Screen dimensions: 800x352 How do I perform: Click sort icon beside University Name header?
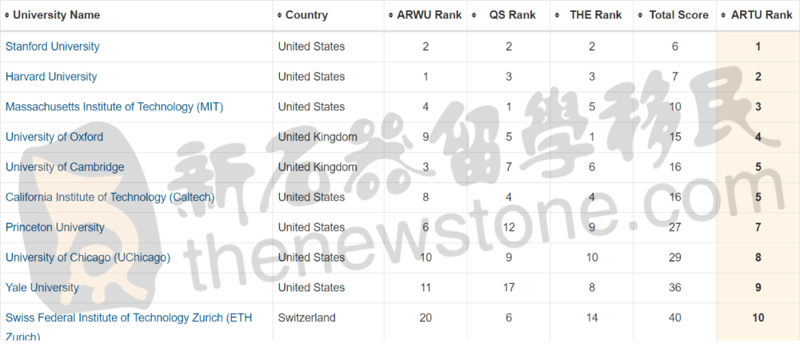[x=7, y=16]
